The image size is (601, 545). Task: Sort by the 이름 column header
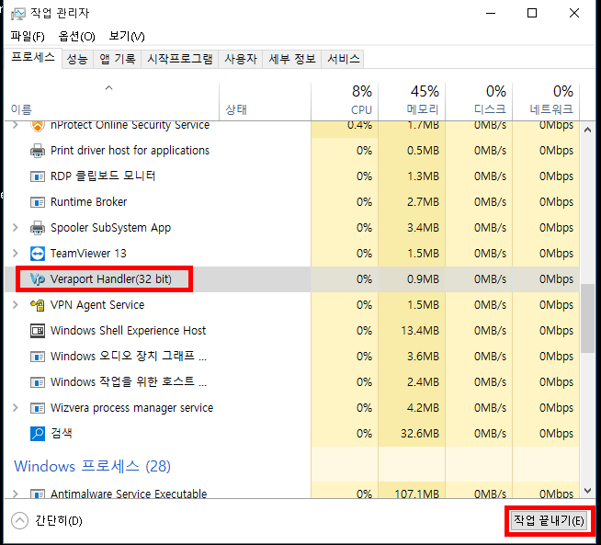[x=111, y=102]
